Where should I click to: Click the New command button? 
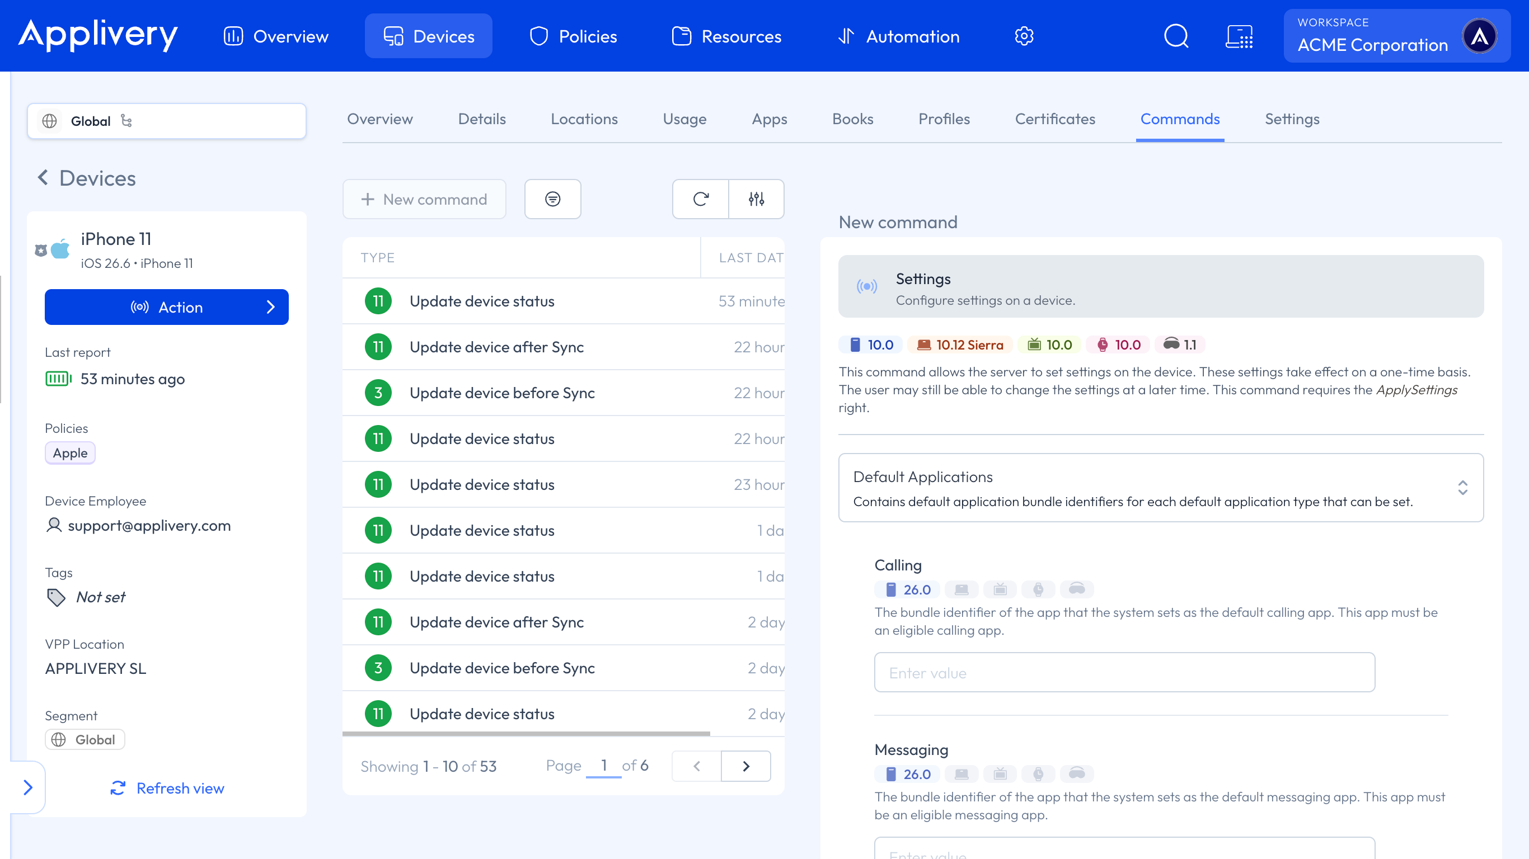tap(424, 199)
